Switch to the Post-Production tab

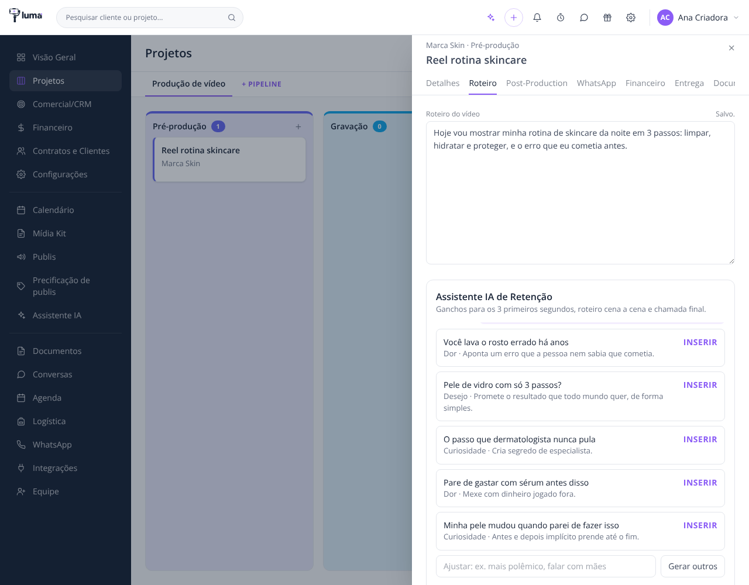pos(537,83)
